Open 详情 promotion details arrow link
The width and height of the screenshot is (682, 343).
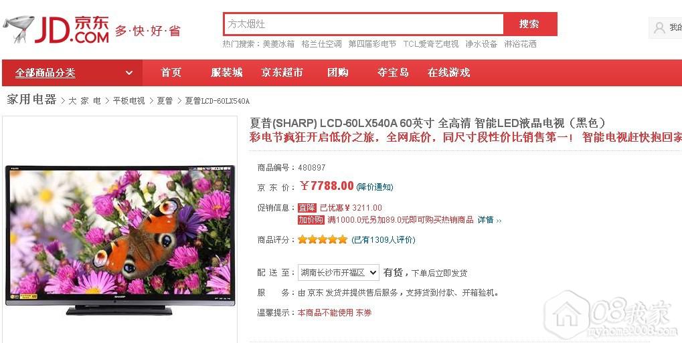click(489, 220)
